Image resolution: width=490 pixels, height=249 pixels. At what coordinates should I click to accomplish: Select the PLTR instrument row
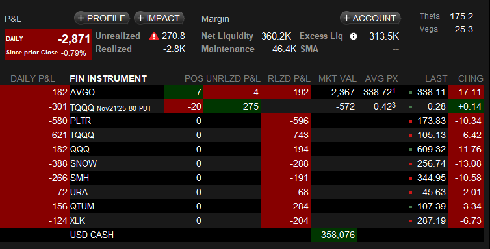click(x=242, y=121)
